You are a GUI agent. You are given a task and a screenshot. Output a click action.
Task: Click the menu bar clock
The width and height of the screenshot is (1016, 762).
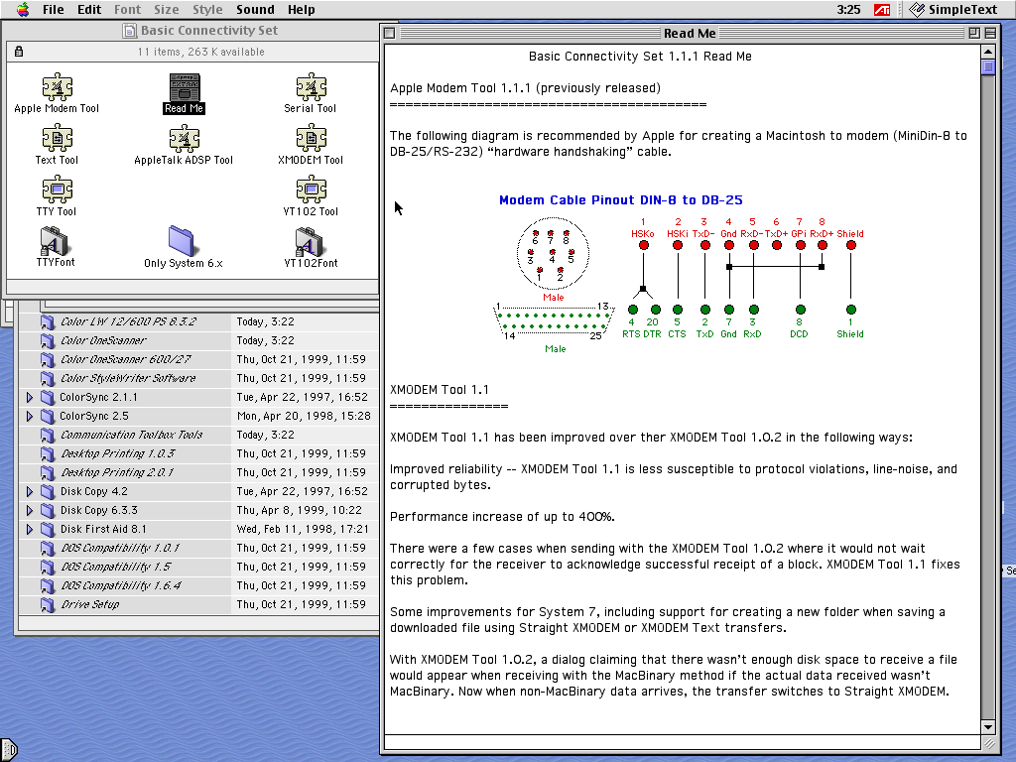[848, 10]
